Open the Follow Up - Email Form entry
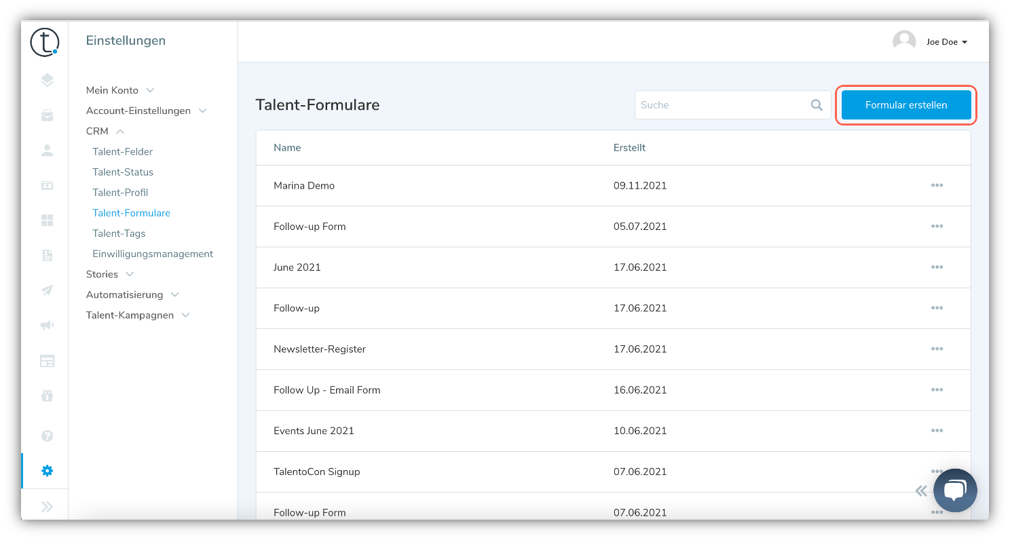1010x540 pixels. [326, 390]
